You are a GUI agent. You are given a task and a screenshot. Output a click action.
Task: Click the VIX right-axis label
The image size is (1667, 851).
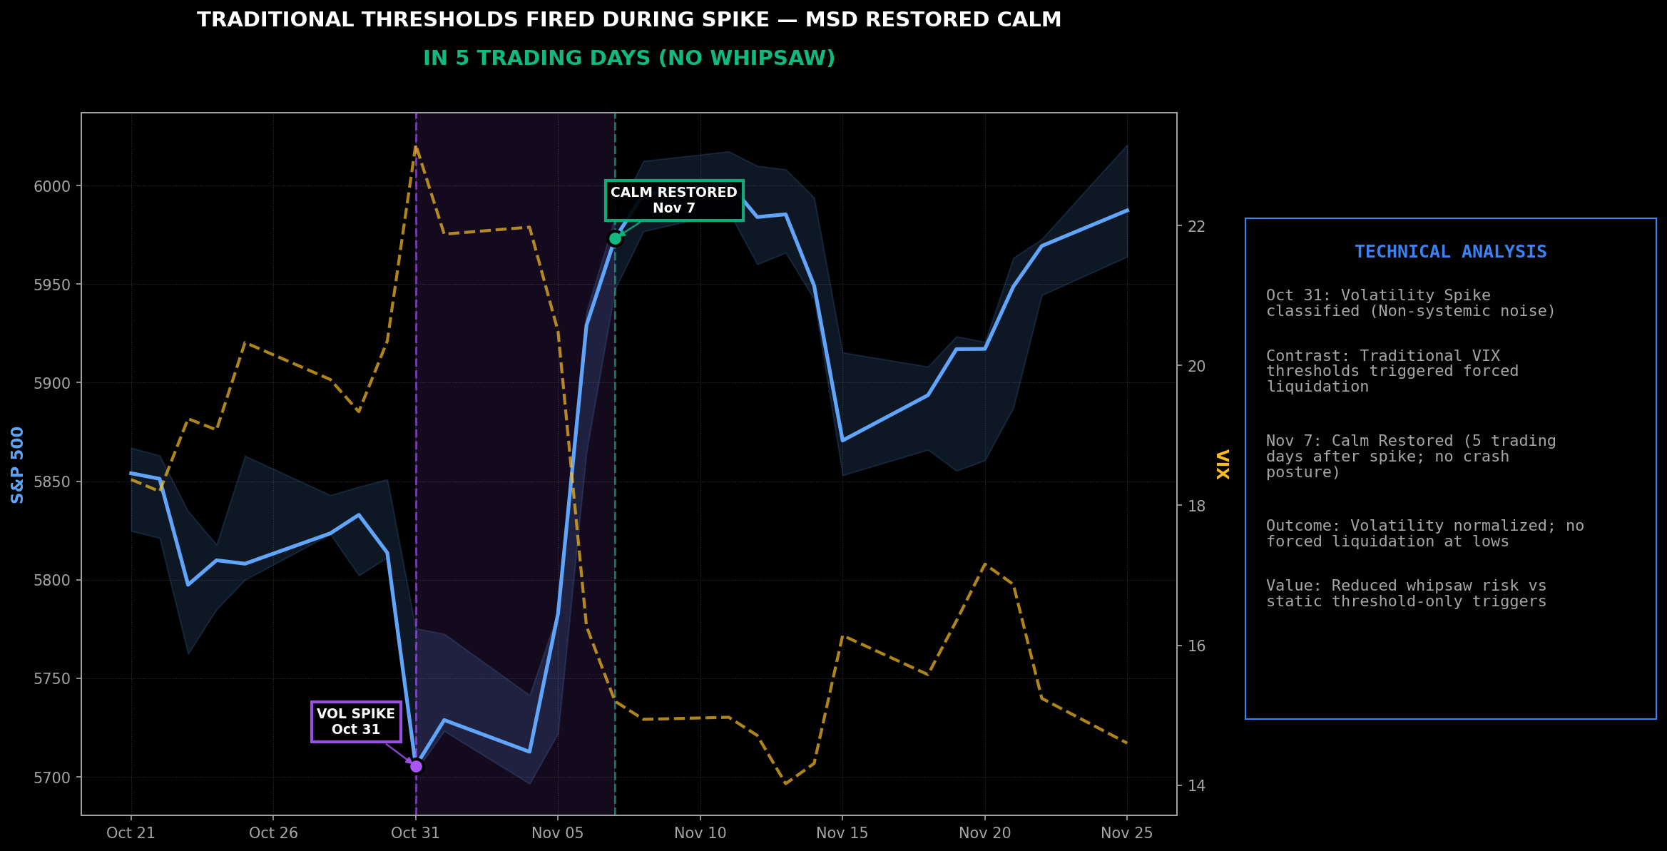[1223, 464]
